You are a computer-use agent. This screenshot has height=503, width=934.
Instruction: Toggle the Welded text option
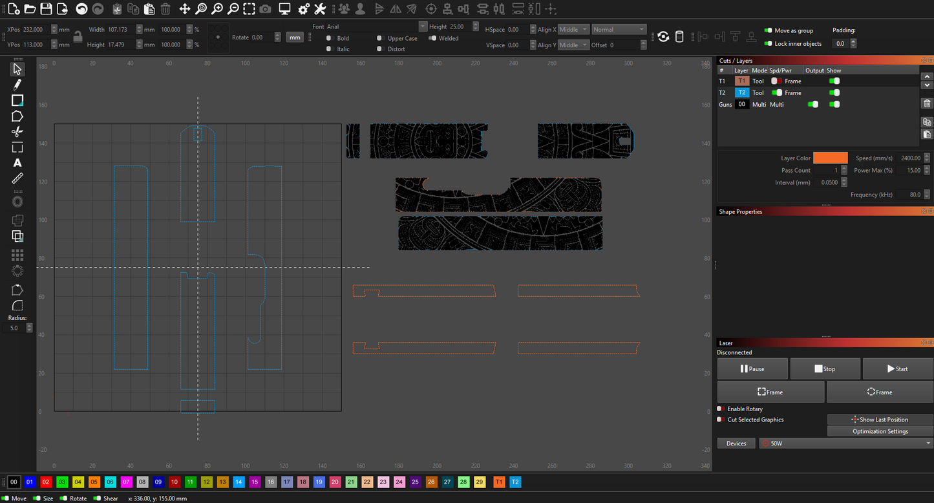tap(432, 38)
